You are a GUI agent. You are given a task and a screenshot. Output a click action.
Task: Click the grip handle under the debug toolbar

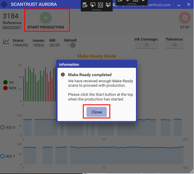97,10
